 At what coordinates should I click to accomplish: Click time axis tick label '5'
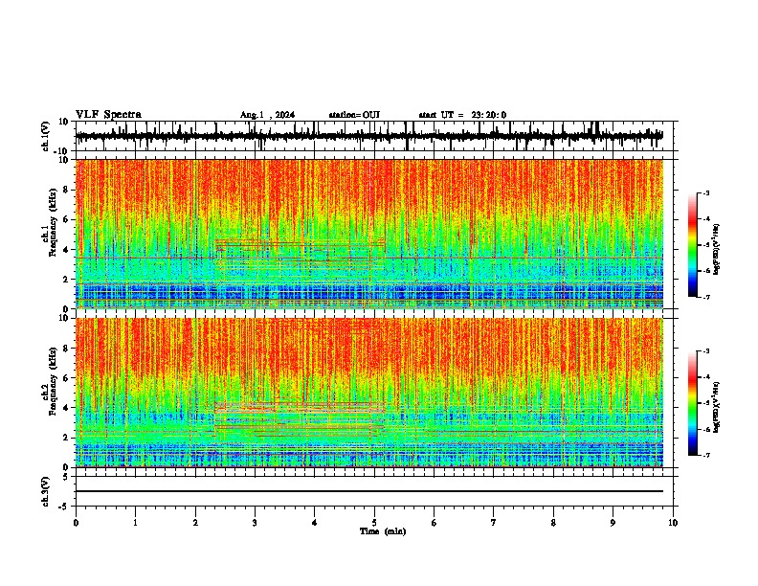click(374, 523)
